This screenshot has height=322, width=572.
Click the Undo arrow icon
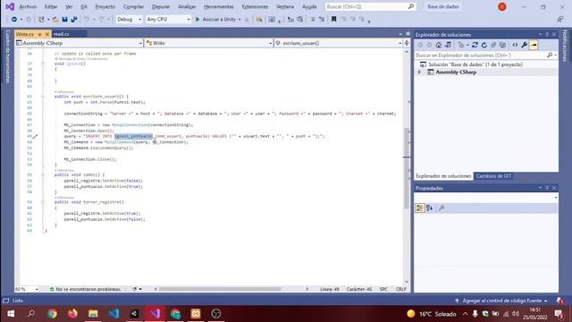point(87,20)
